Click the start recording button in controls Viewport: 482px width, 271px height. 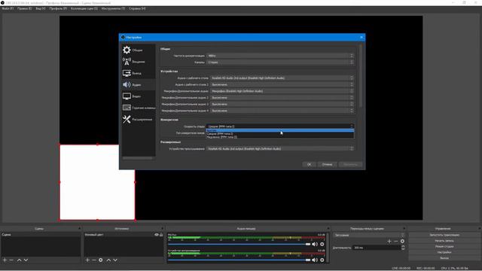click(444, 241)
